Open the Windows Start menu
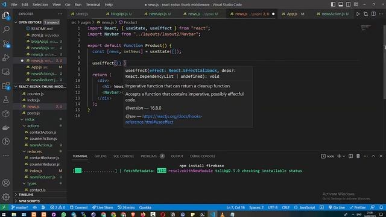Screen dimensions: 386x217 coord(4,215)
